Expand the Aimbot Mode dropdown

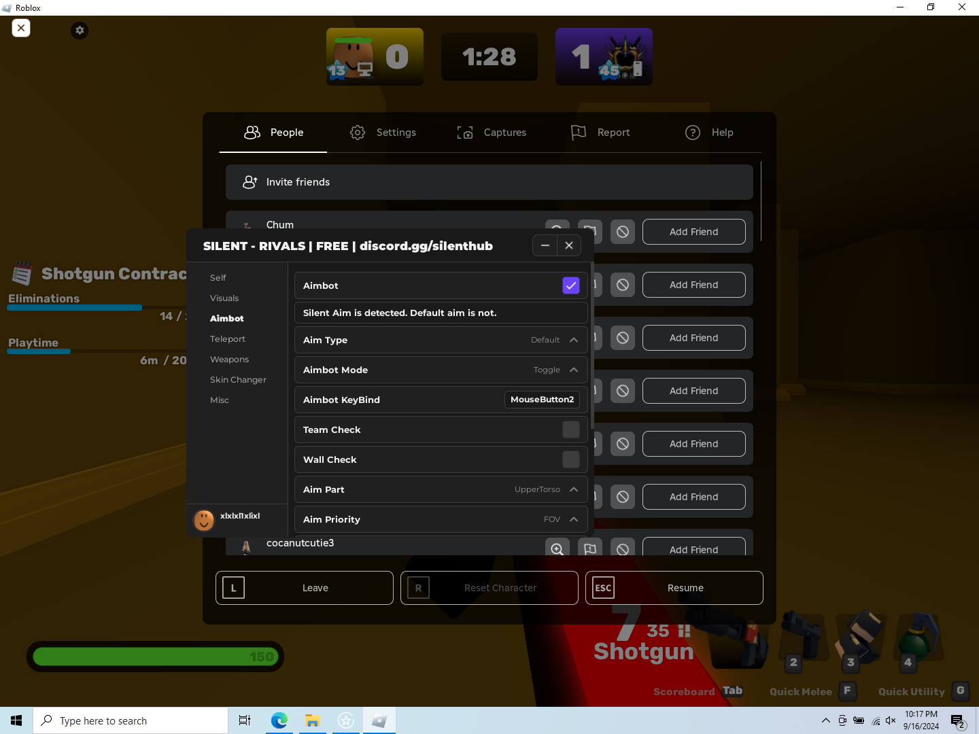(x=441, y=370)
